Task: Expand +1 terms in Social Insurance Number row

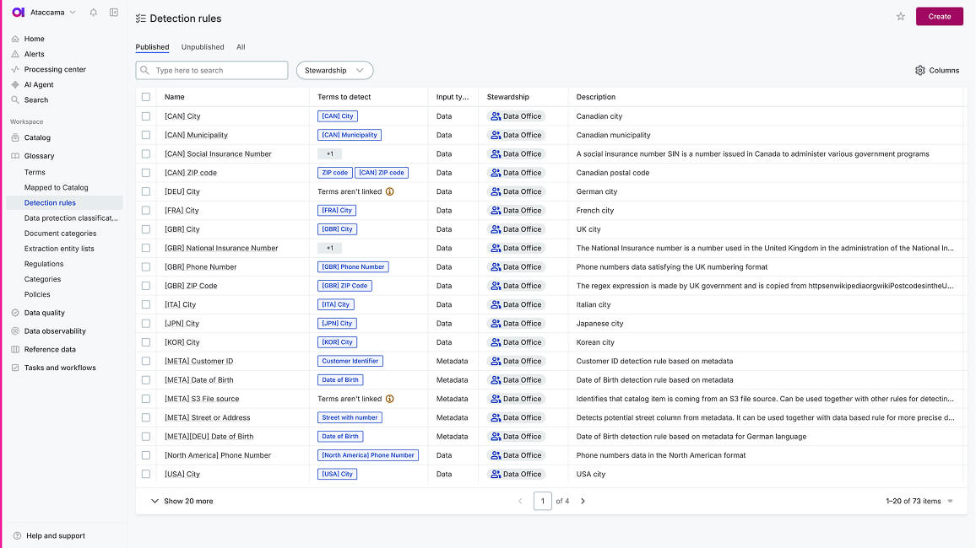Action: [x=330, y=154]
